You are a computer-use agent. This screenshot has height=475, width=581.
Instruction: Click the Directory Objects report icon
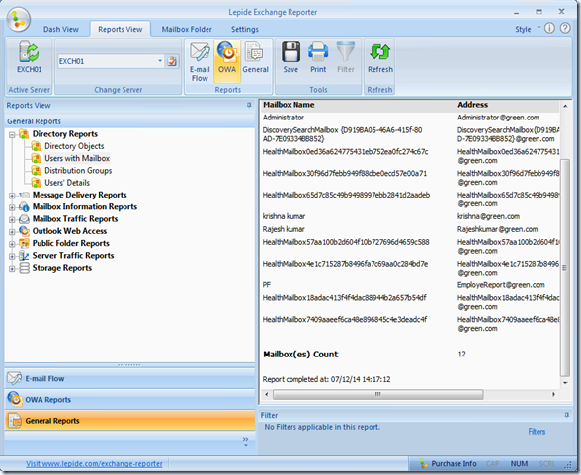36,146
